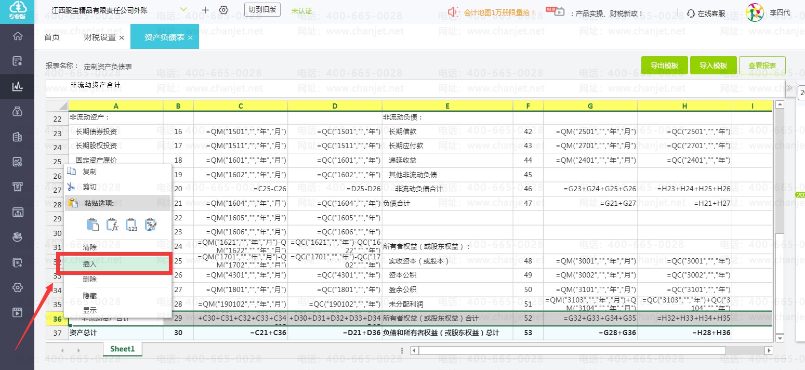Switch to the 首页 tab

(x=52, y=37)
